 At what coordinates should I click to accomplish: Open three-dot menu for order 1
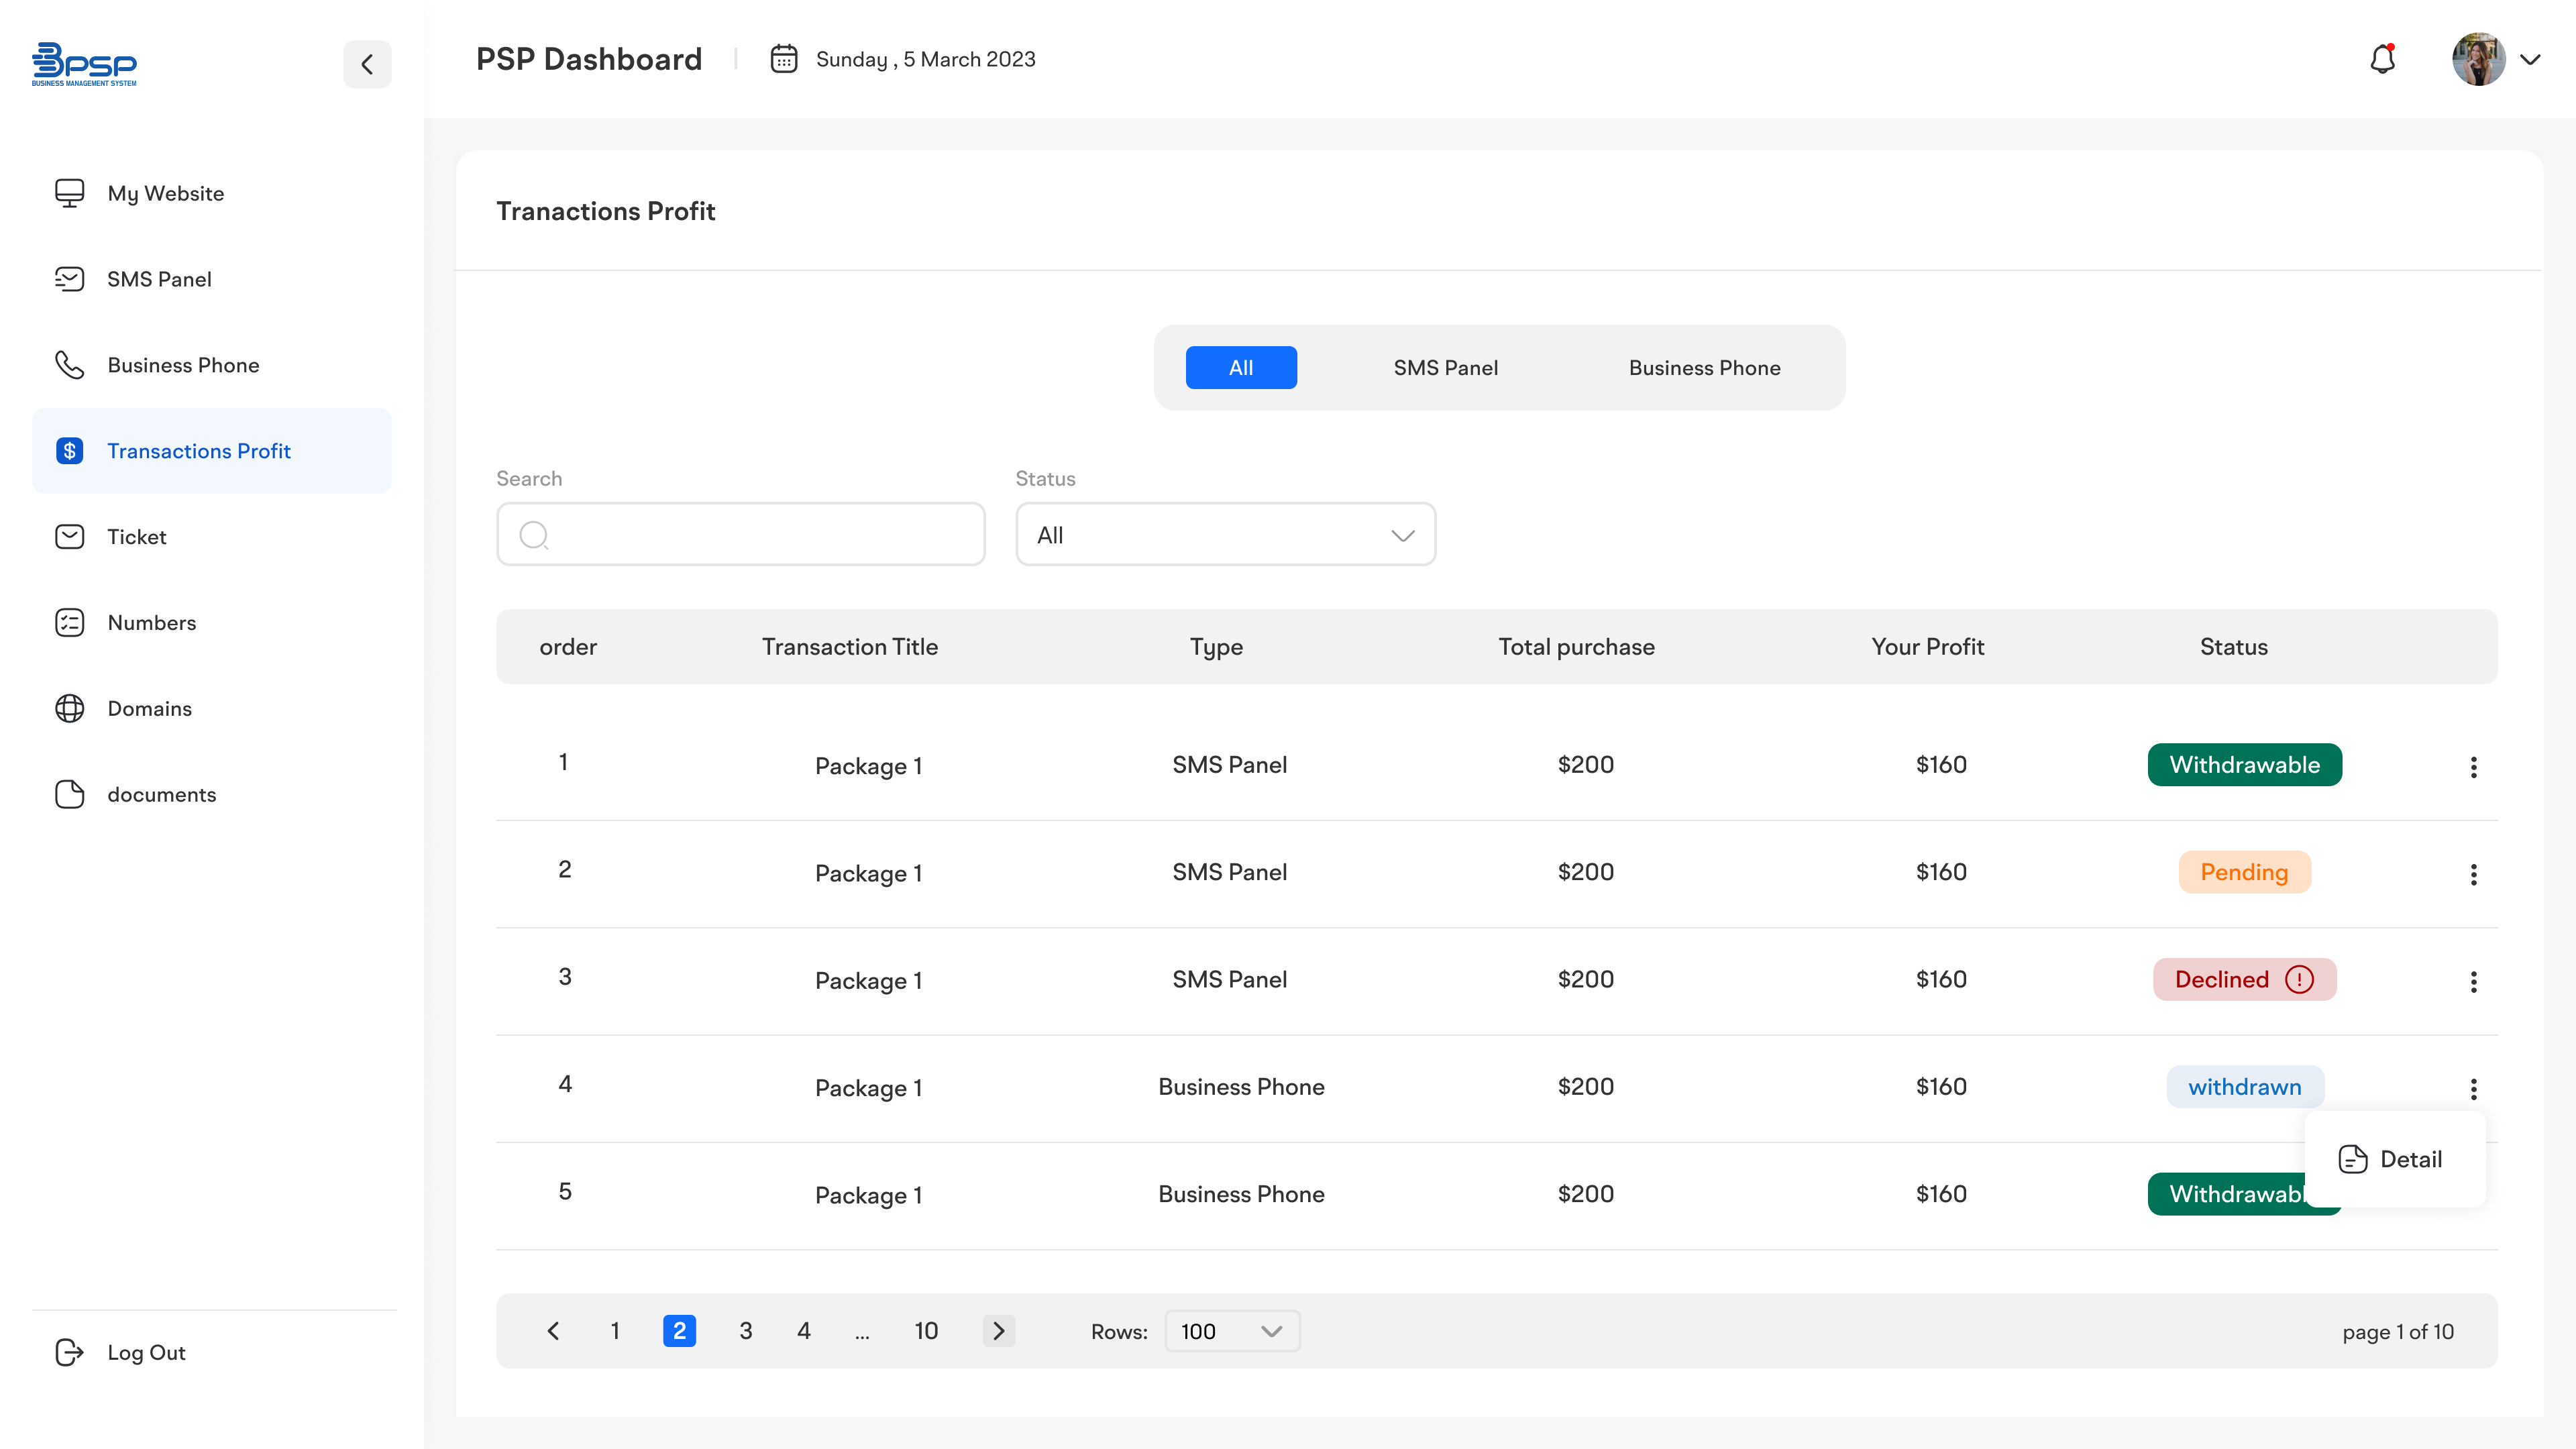pos(2473,767)
